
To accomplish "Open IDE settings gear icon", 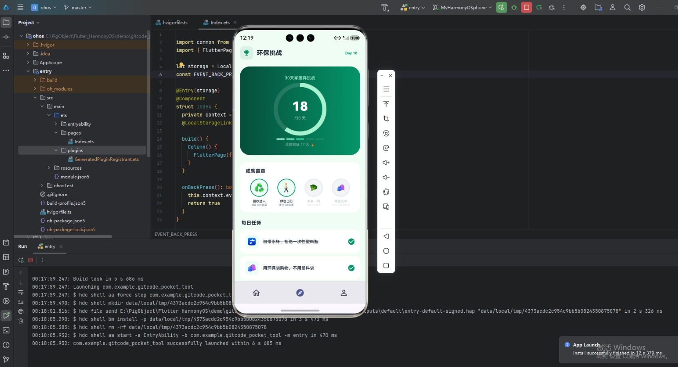I will point(642,7).
